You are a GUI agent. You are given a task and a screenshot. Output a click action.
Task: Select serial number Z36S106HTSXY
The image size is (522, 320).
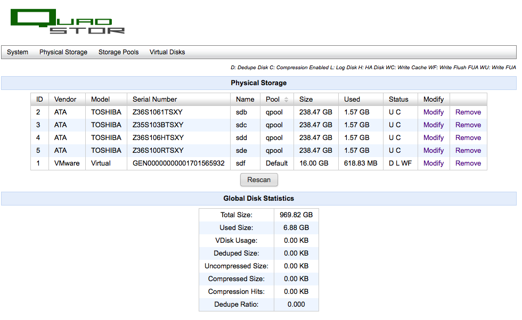pos(158,138)
